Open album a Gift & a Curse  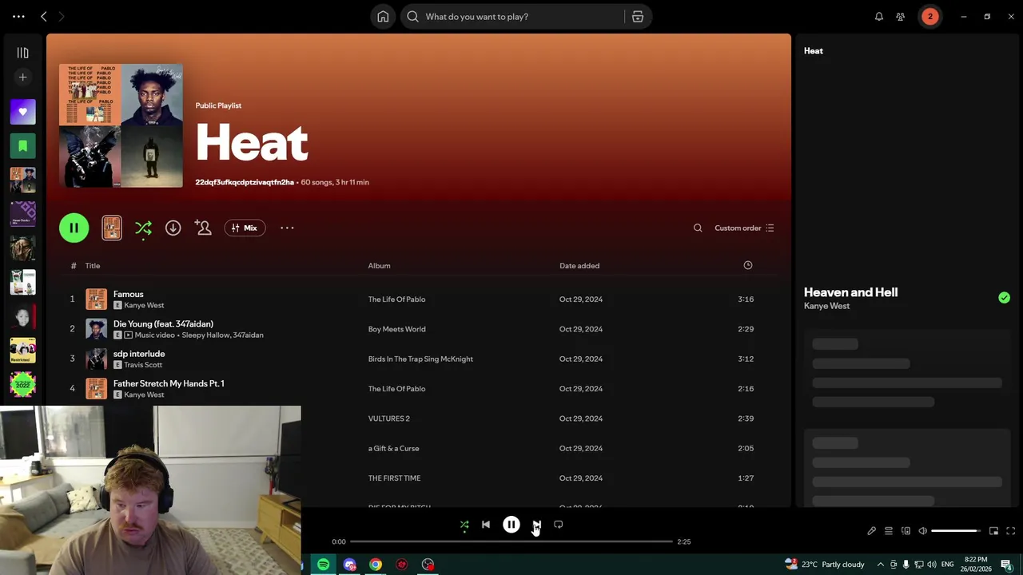pos(393,448)
